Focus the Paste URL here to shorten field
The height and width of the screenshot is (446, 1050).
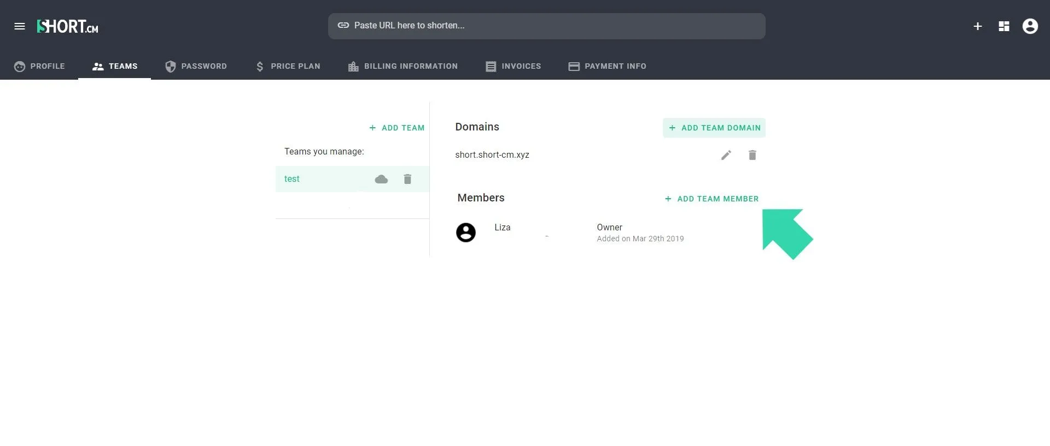[547, 26]
